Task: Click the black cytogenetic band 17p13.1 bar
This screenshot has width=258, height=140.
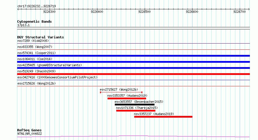Action: coord(133,28)
